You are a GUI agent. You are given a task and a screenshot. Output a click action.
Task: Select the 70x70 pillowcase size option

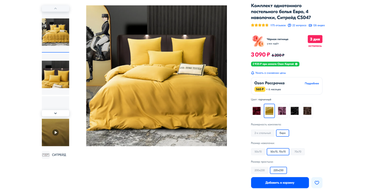pos(298,152)
